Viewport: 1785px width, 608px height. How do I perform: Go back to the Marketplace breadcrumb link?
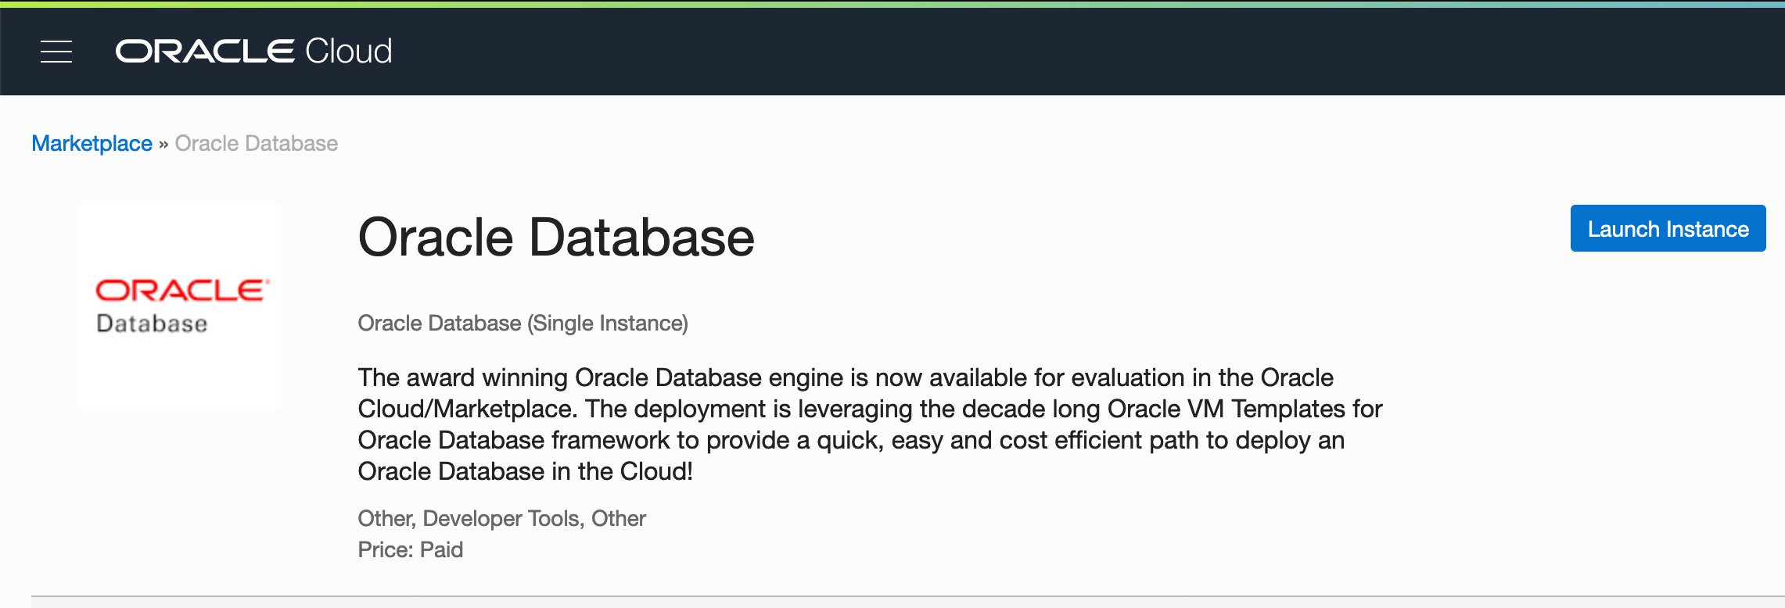pos(92,144)
